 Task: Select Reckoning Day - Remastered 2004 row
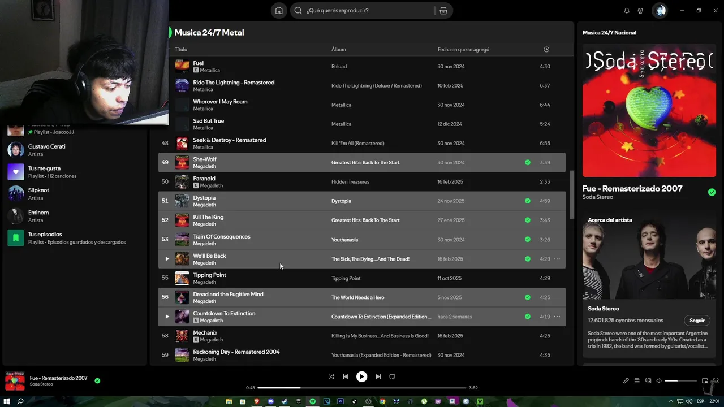362,355
